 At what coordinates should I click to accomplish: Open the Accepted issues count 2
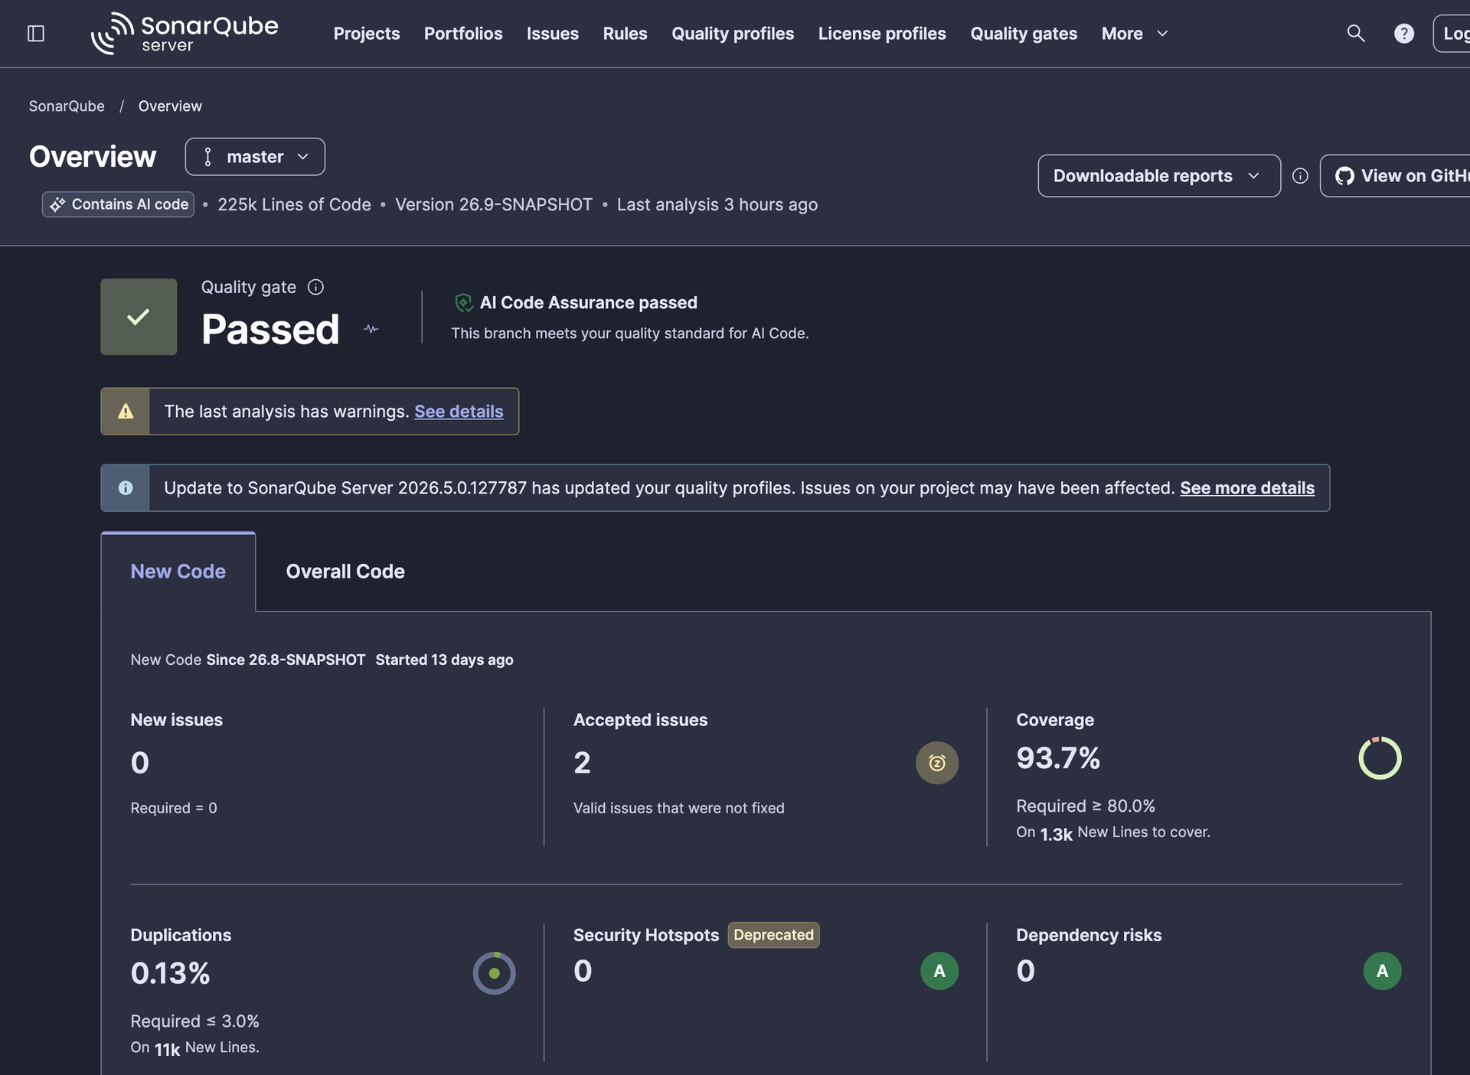(582, 763)
